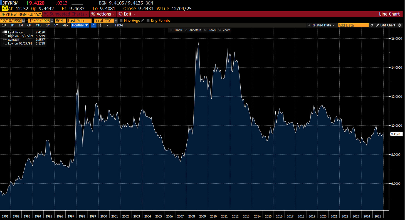Open the start date calendar picker icon
The image size is (405, 220).
23,21
